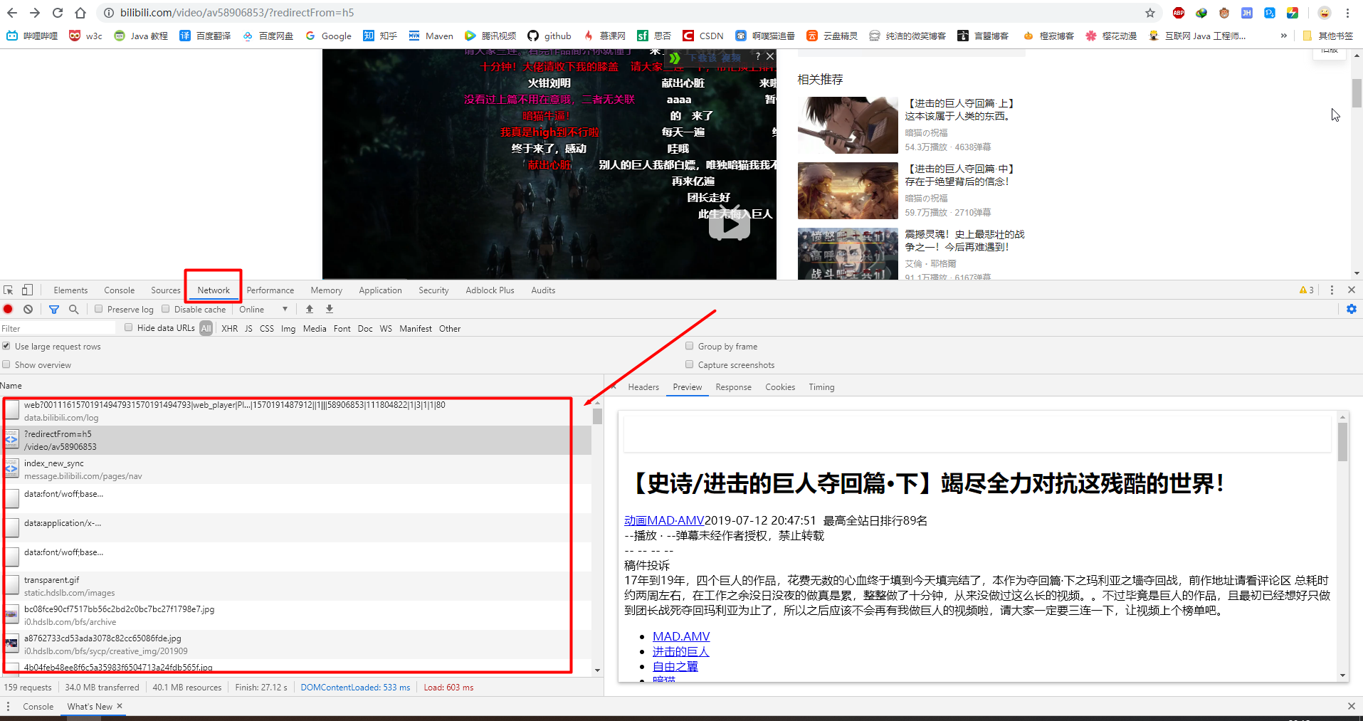The image size is (1363, 721).
Task: Open the Network tab
Action: pos(214,290)
